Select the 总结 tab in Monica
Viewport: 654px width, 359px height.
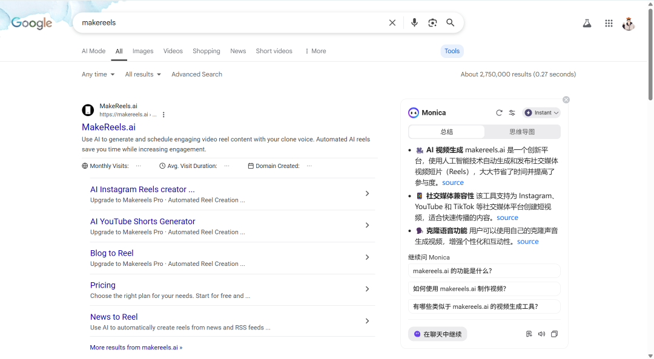(447, 132)
